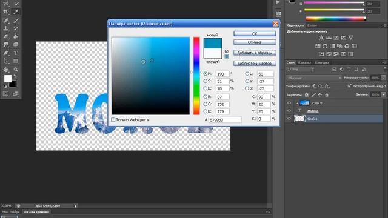The height and width of the screenshot is (218, 388).
Task: Hide layer 'Слой 0' with eye icon
Action: point(289,103)
